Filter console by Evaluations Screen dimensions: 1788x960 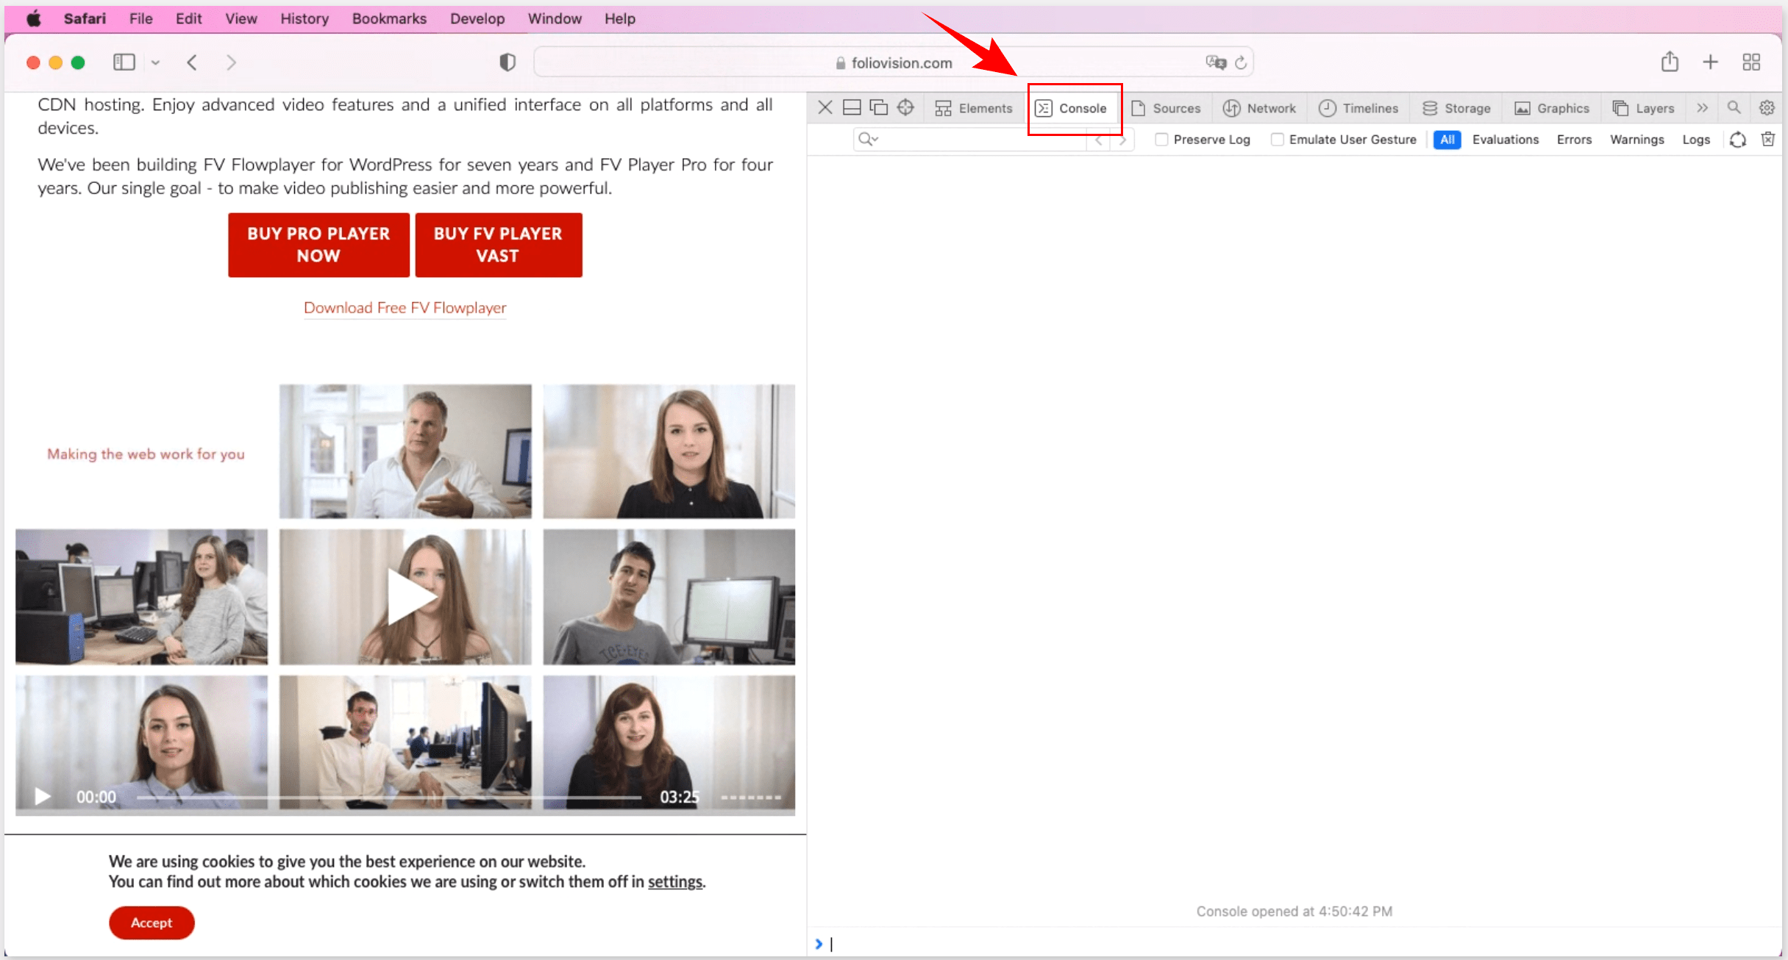(x=1506, y=140)
